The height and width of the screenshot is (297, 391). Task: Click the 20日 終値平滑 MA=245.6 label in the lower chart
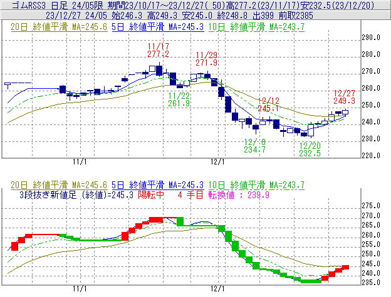point(59,185)
